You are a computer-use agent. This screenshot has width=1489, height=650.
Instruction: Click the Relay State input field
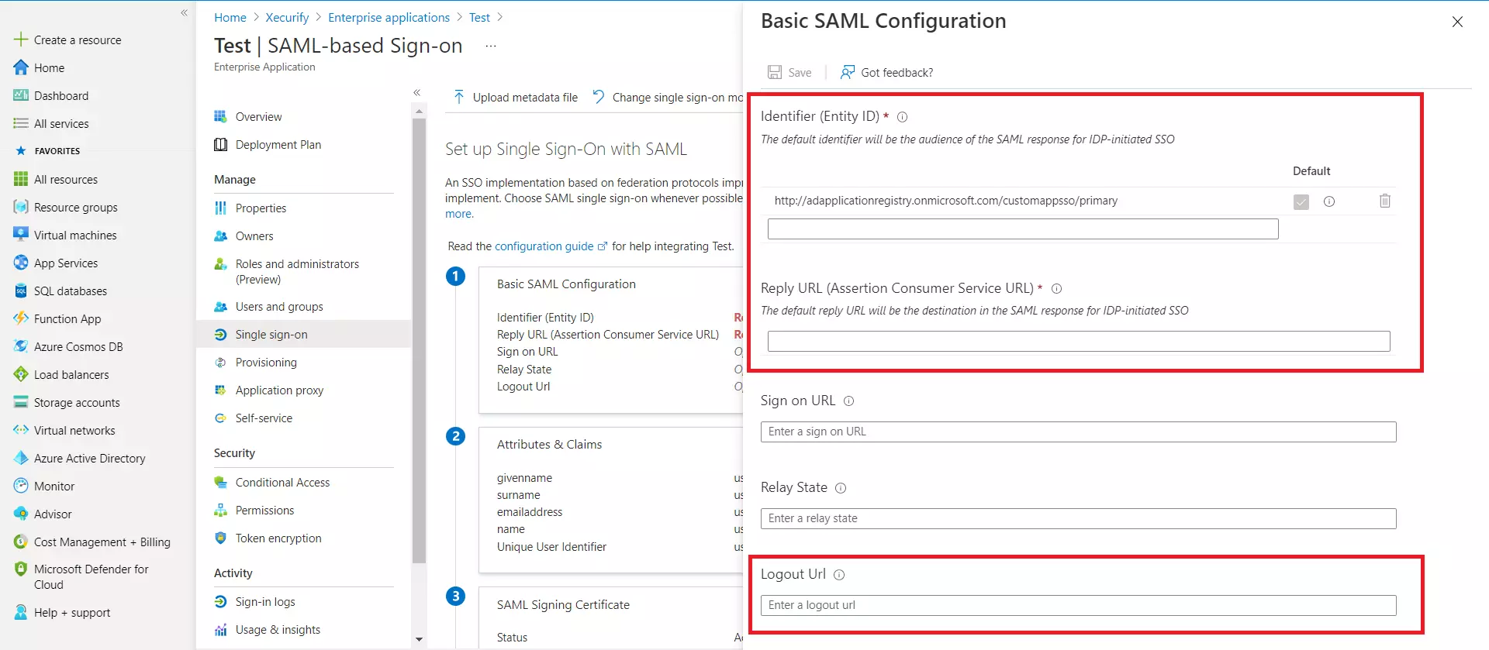tap(1078, 518)
